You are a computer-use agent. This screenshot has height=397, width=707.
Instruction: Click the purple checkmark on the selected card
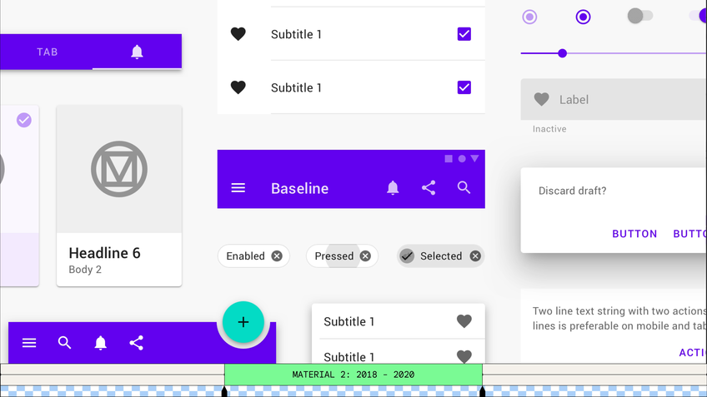click(24, 120)
